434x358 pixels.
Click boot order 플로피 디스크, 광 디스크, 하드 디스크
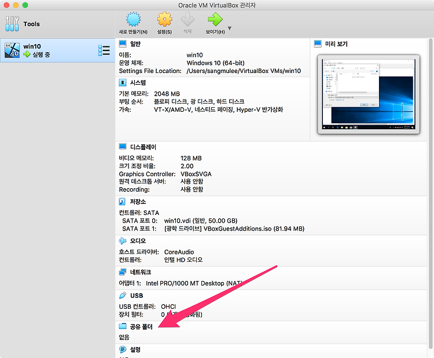tap(199, 101)
